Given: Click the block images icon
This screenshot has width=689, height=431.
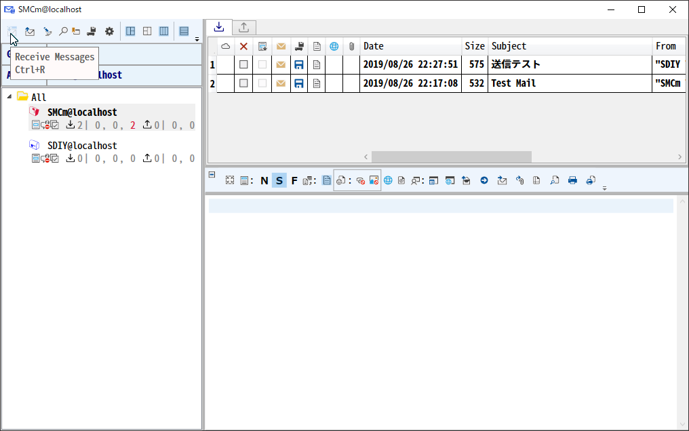Looking at the screenshot, I should tap(374, 180).
